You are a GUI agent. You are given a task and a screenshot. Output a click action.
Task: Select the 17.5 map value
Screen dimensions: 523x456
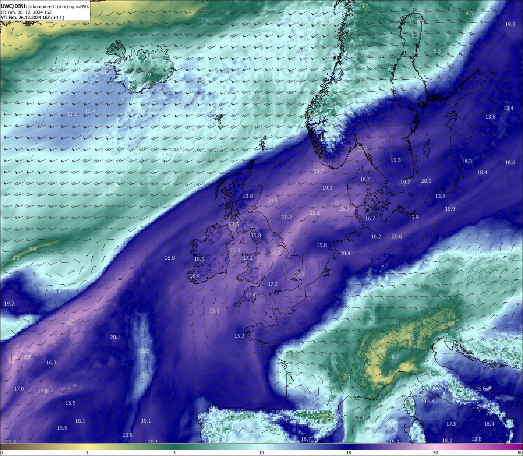(x=451, y=424)
